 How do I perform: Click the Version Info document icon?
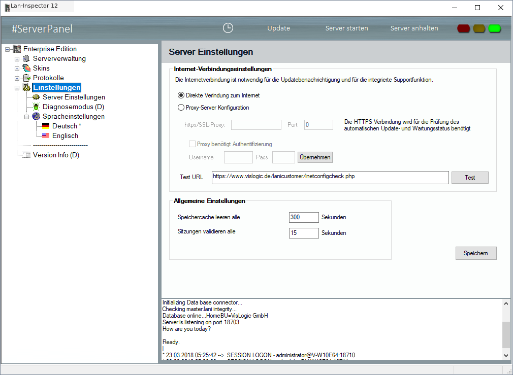point(26,155)
